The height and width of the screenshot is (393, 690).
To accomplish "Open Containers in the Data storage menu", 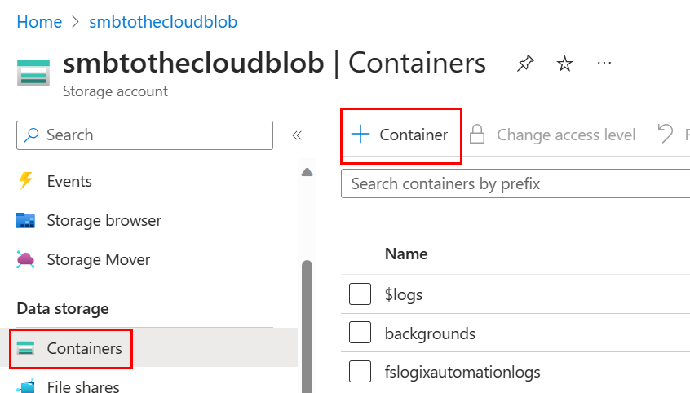I will coord(84,349).
